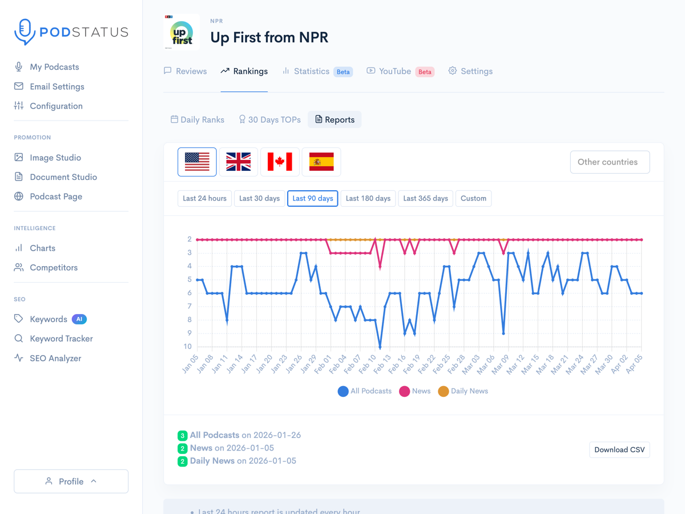
Task: Pick the Custom date range option
Action: pyautogui.click(x=473, y=199)
